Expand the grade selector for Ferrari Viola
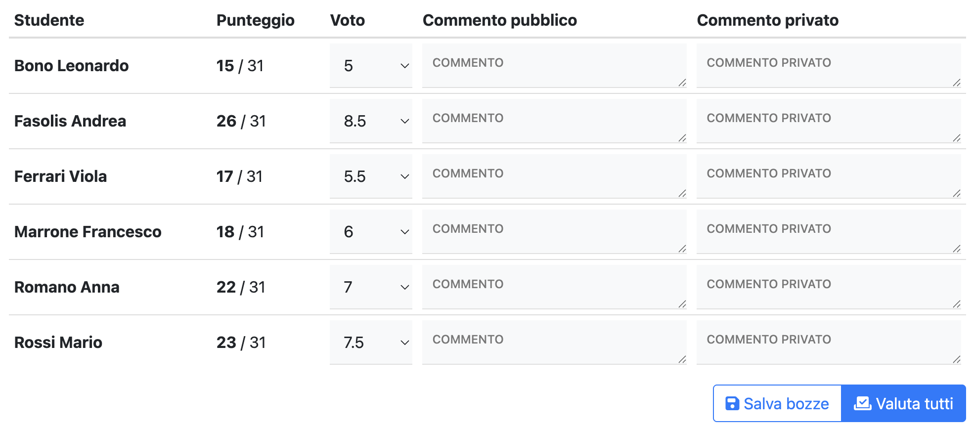This screenshot has width=973, height=430. pos(370,176)
